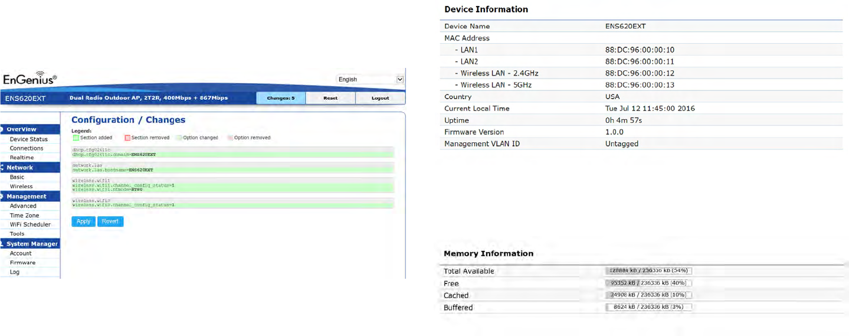Click 2.4GHz MAC address 88:DC:96:00:00:12

(640, 73)
